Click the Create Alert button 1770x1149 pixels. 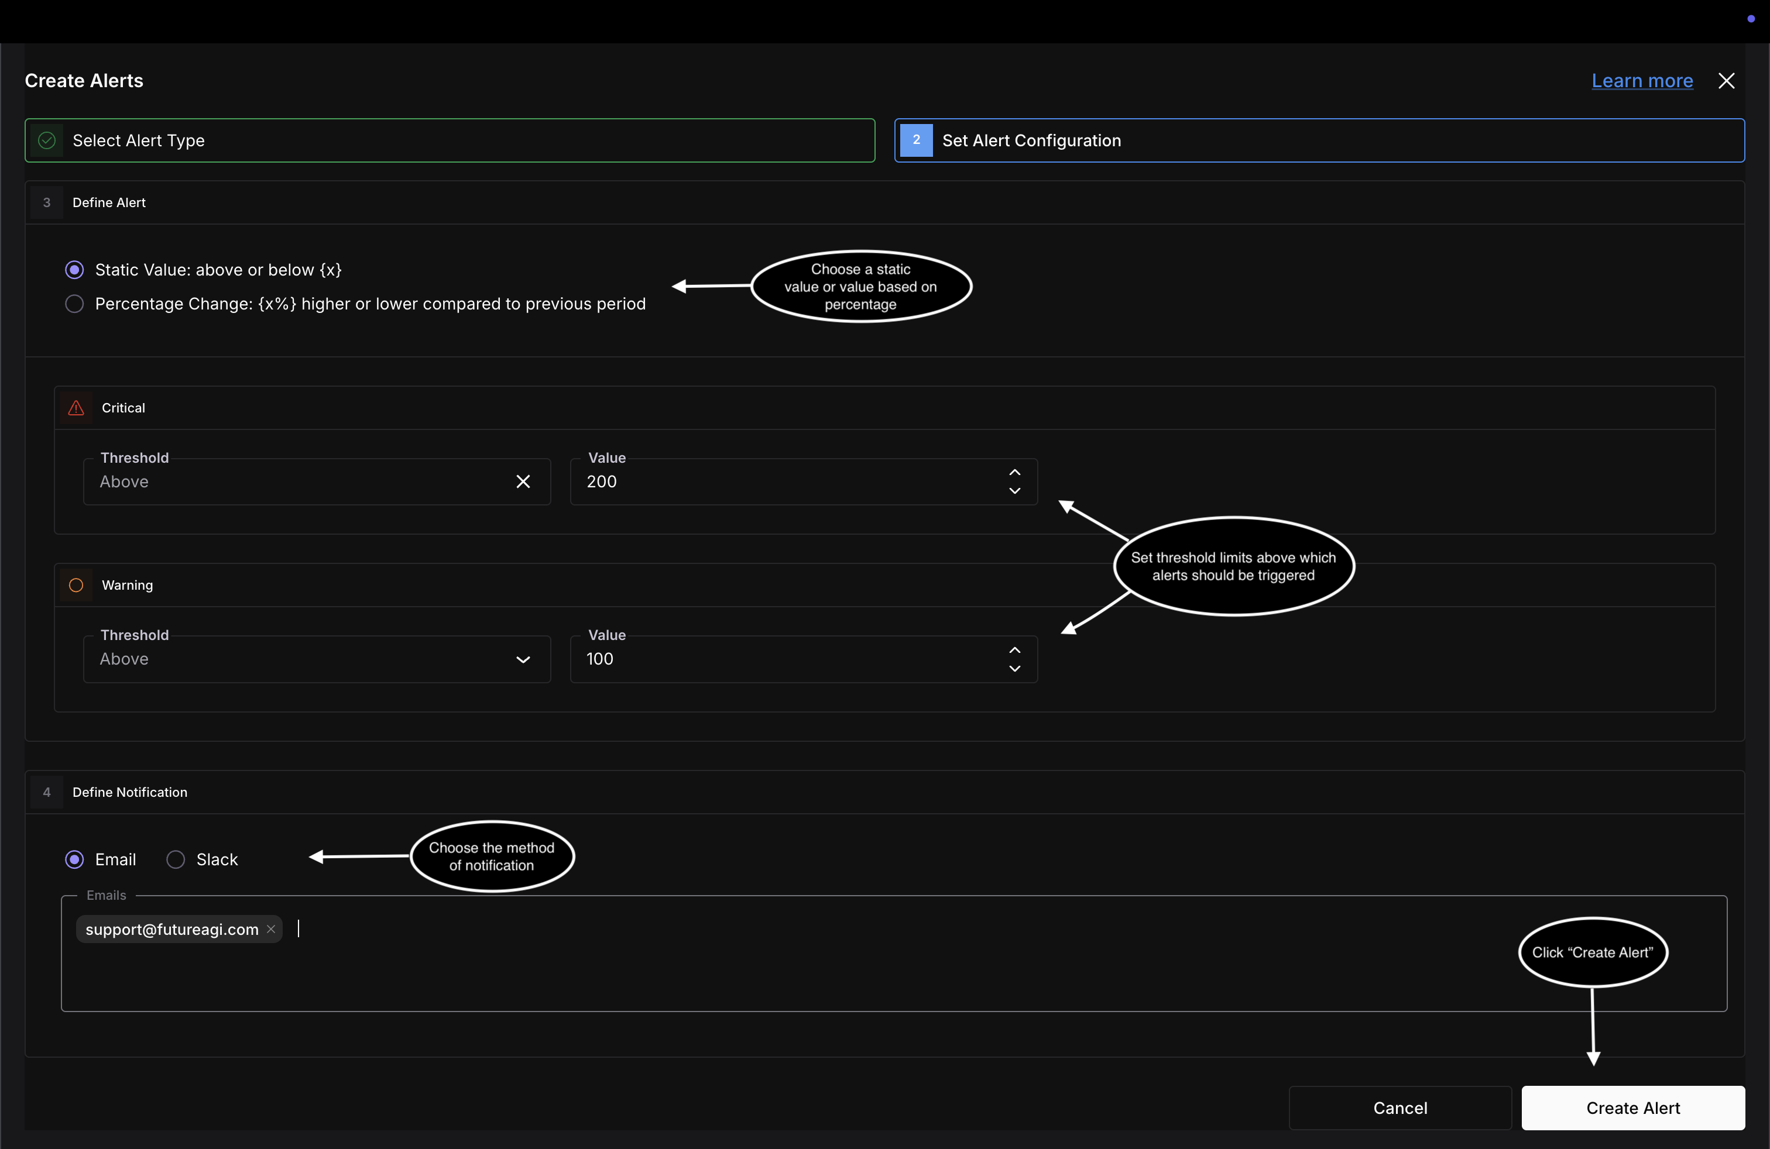1633,1108
